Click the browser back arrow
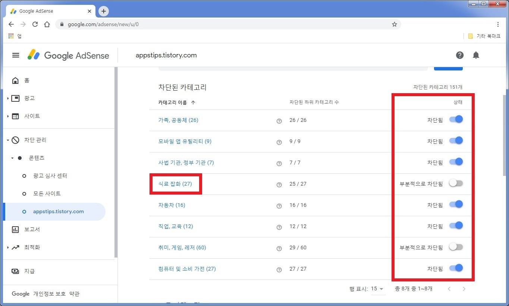The width and height of the screenshot is (509, 306). (11, 24)
